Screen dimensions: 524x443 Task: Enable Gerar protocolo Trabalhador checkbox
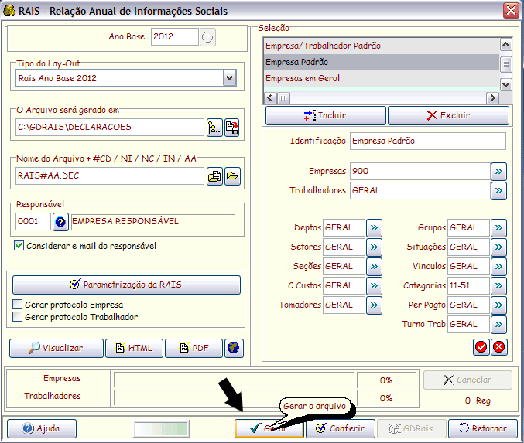coord(18,317)
